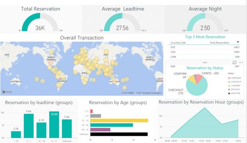
Task: Select the USA row country code
Action: click(x=173, y=52)
